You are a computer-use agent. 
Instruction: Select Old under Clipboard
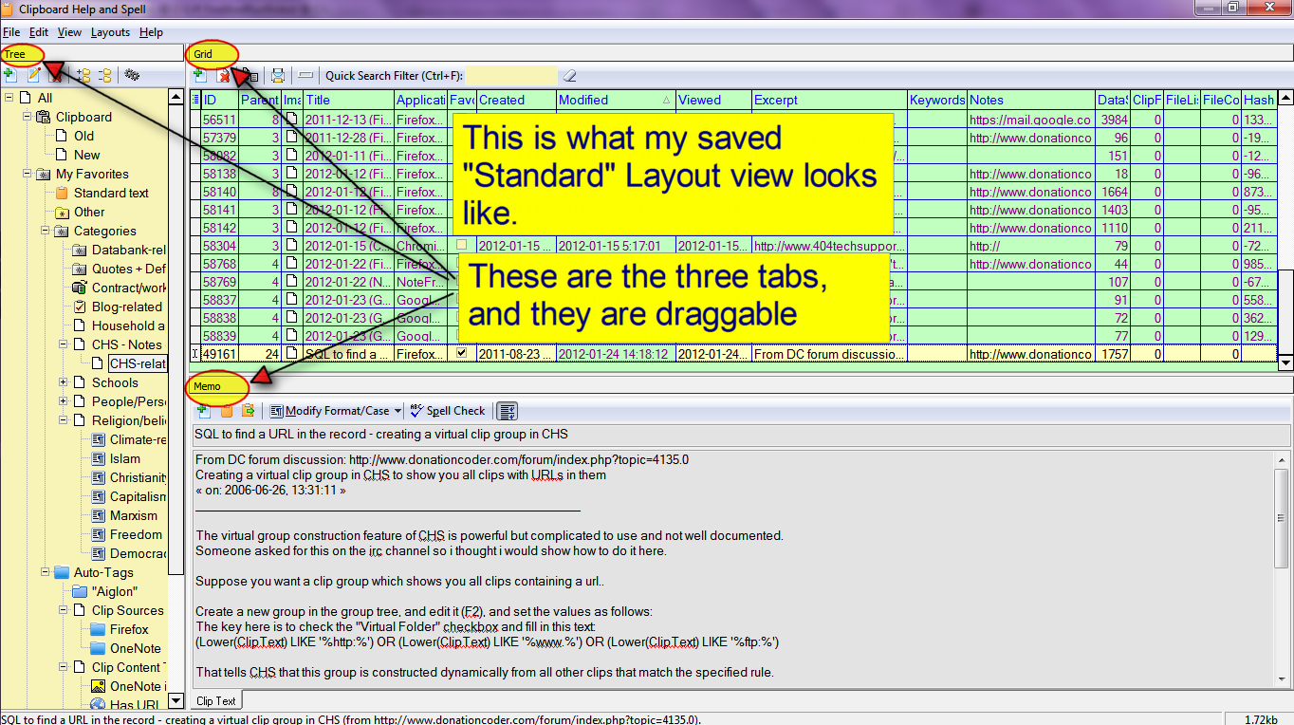tap(84, 136)
